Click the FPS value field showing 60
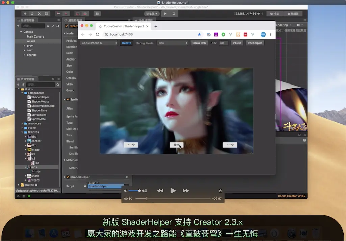Viewport: 346px width, 241px height. pyautogui.click(x=223, y=43)
